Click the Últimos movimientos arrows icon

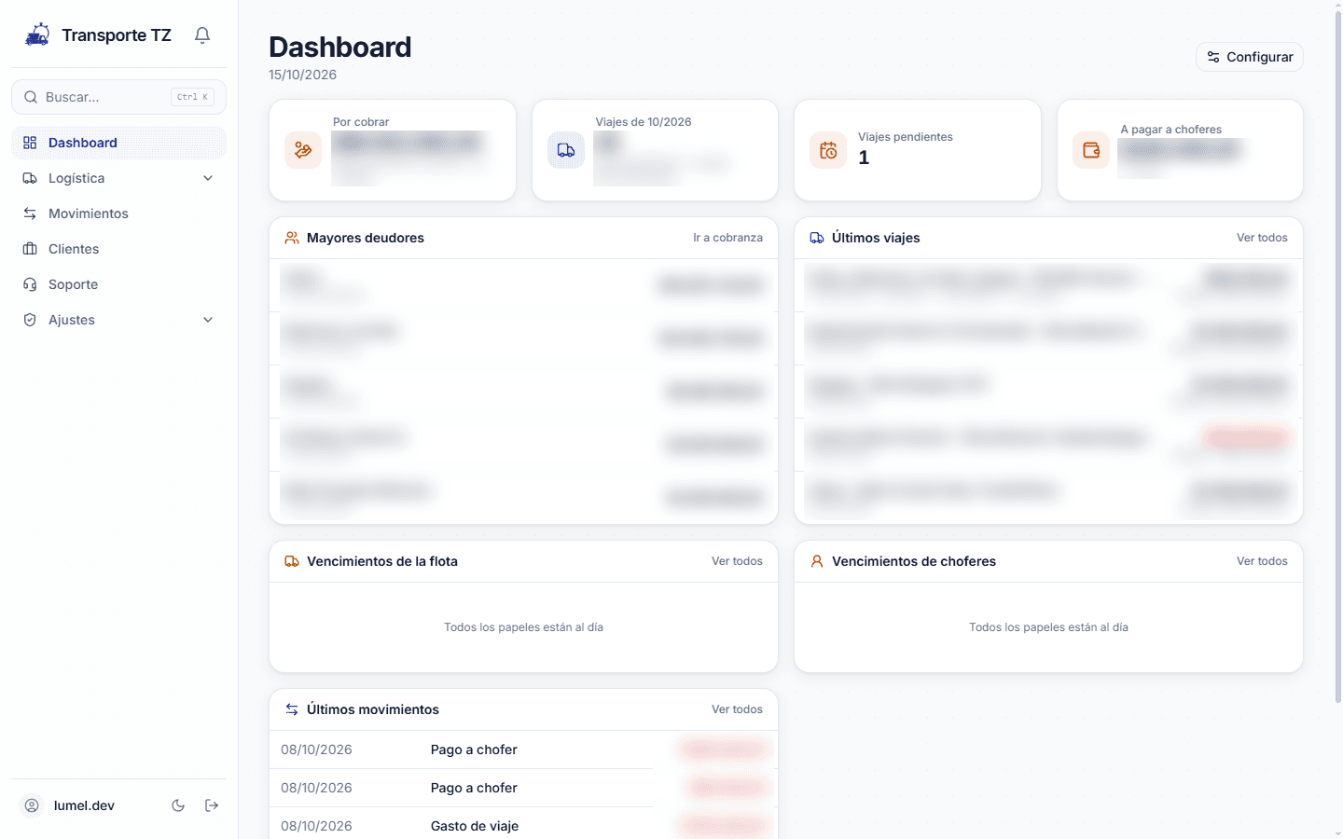(x=292, y=709)
